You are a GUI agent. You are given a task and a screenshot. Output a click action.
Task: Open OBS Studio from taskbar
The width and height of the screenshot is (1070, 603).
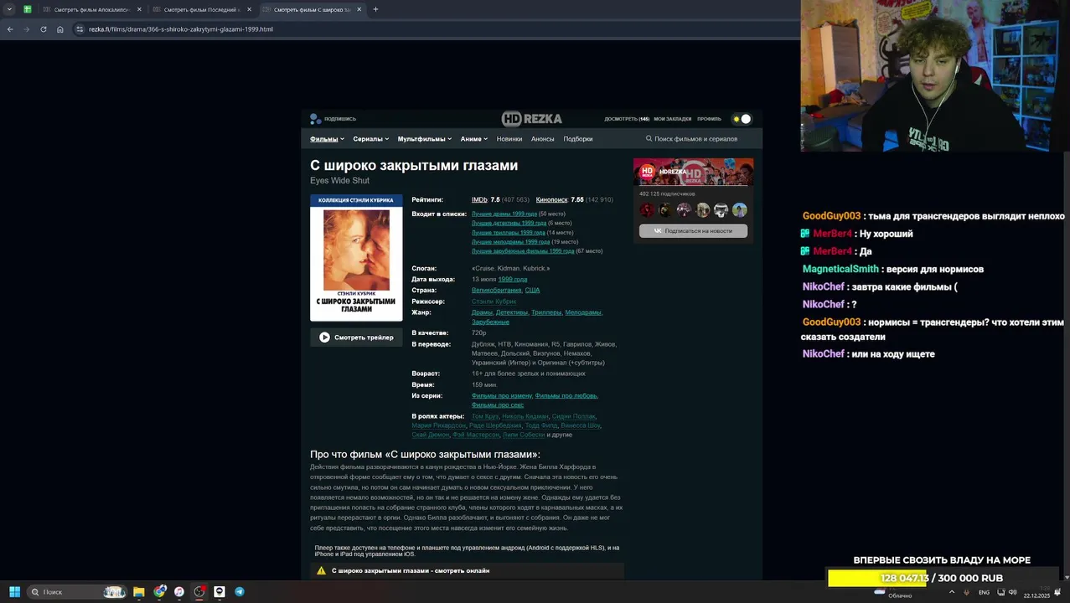pos(199,592)
